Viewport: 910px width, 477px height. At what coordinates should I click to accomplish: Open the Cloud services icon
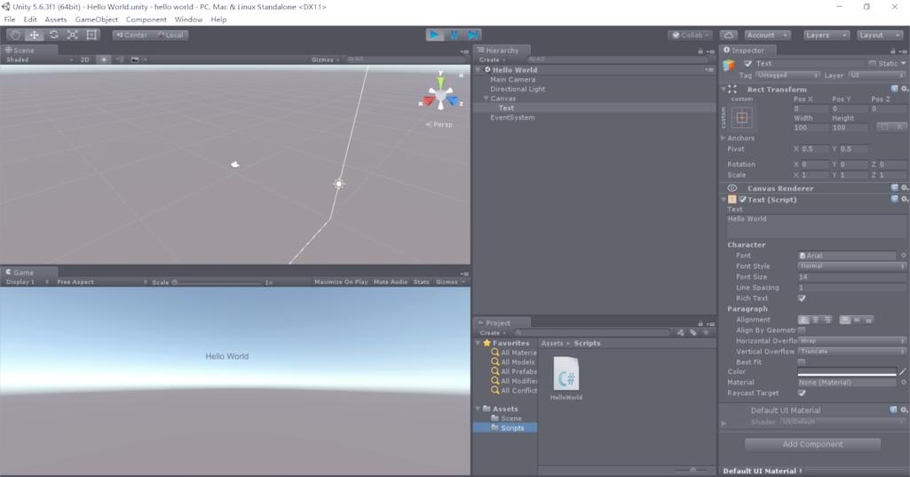(x=728, y=35)
